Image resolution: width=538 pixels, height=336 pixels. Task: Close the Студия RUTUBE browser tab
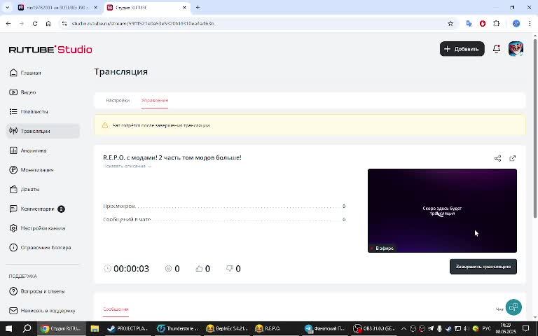click(x=185, y=8)
